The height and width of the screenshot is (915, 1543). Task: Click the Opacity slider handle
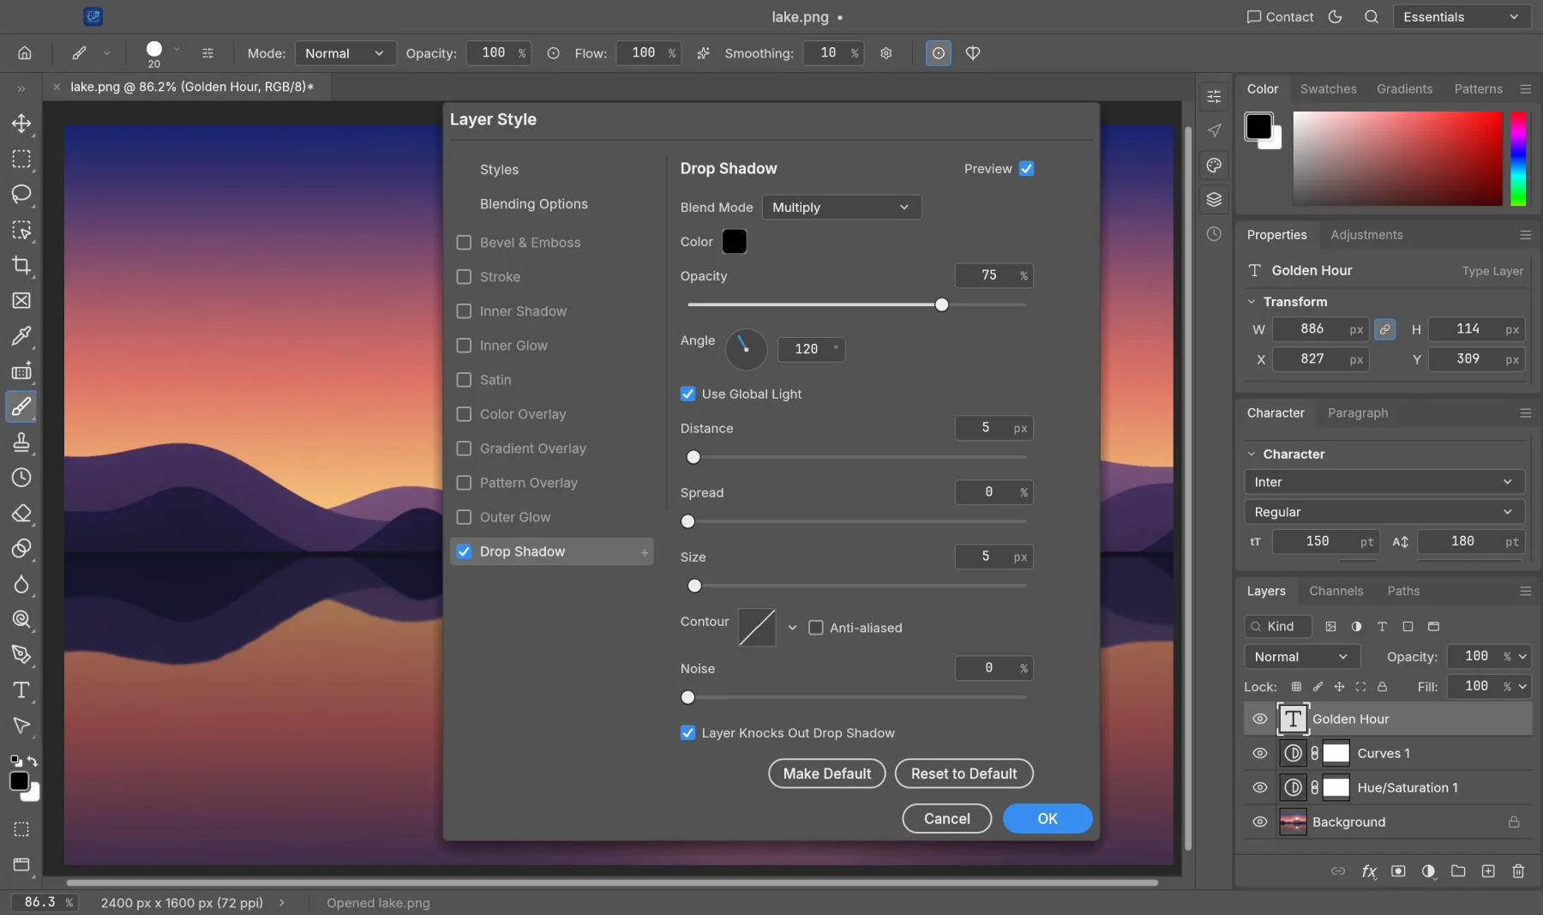[x=941, y=304]
